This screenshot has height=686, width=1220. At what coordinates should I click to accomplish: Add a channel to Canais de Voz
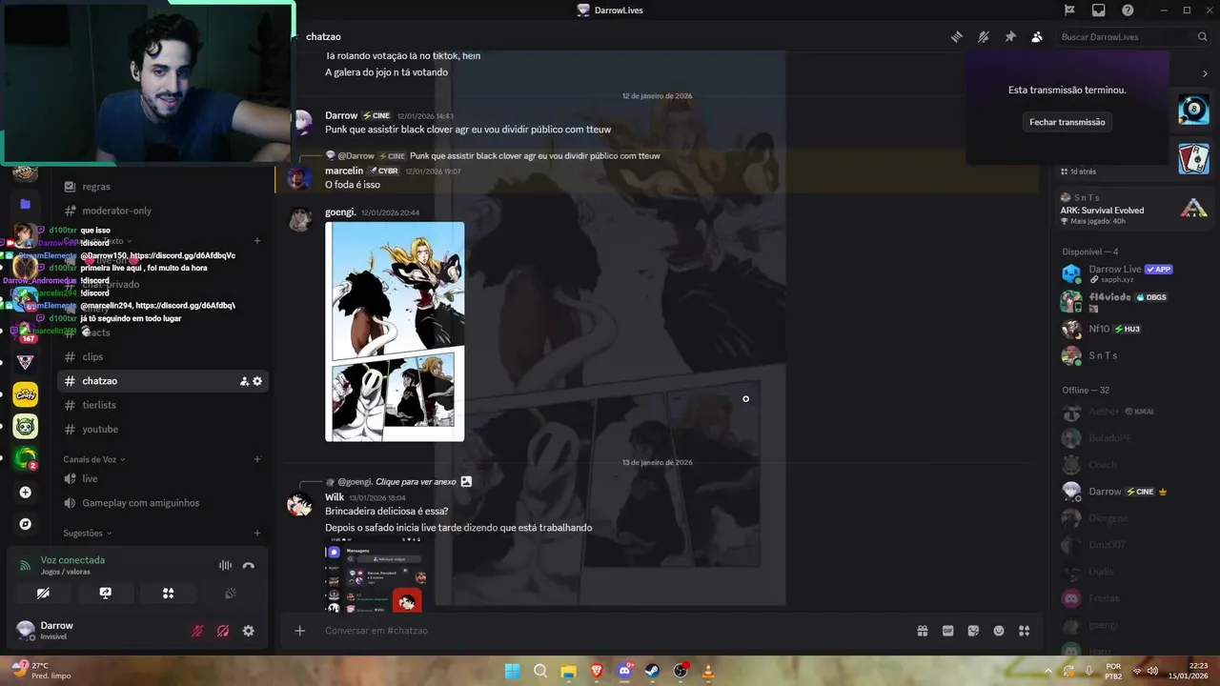(257, 459)
